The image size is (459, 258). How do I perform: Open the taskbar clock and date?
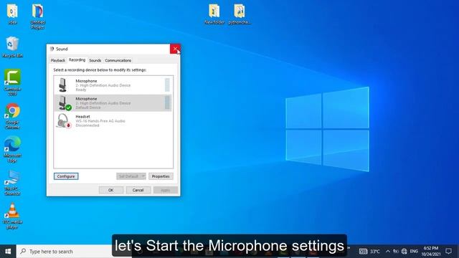[431, 252]
